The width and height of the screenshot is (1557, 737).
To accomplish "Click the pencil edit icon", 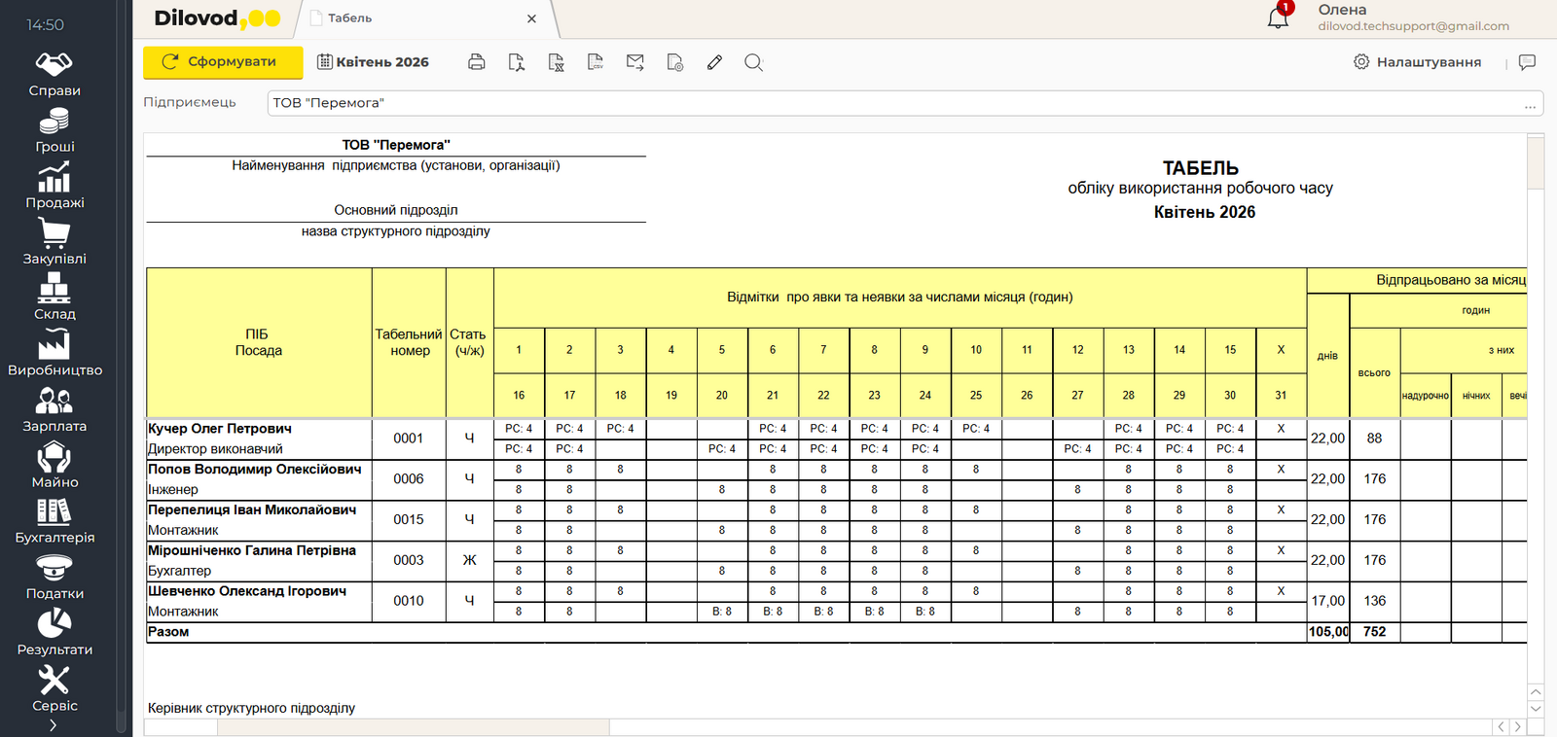I will click(x=714, y=62).
